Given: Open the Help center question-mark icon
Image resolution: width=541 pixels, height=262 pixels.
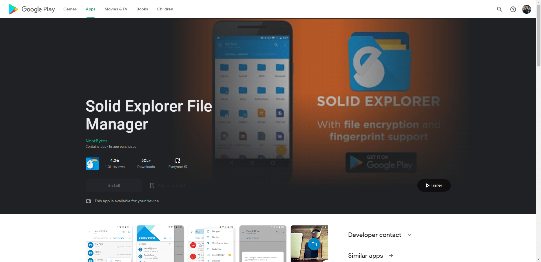Looking at the screenshot, I should 513,9.
